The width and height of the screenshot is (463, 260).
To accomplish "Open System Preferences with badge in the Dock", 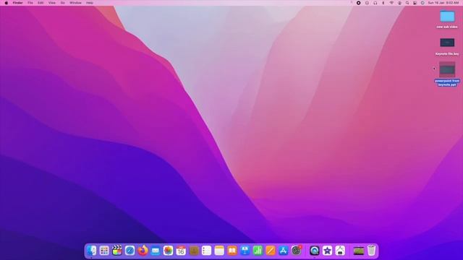I will (x=296, y=251).
